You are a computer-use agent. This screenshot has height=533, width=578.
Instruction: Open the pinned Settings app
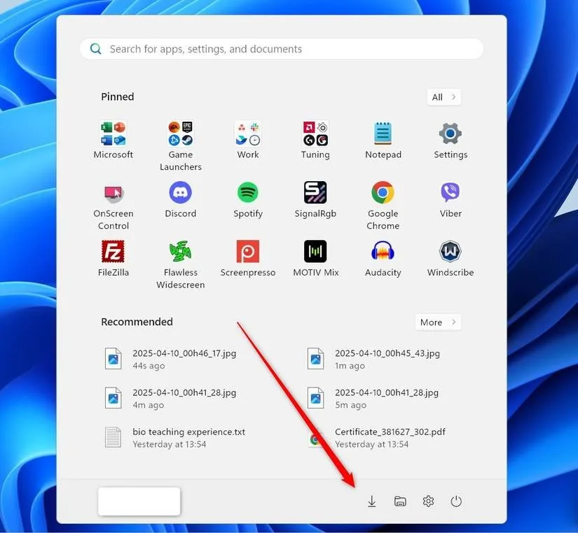[450, 140]
